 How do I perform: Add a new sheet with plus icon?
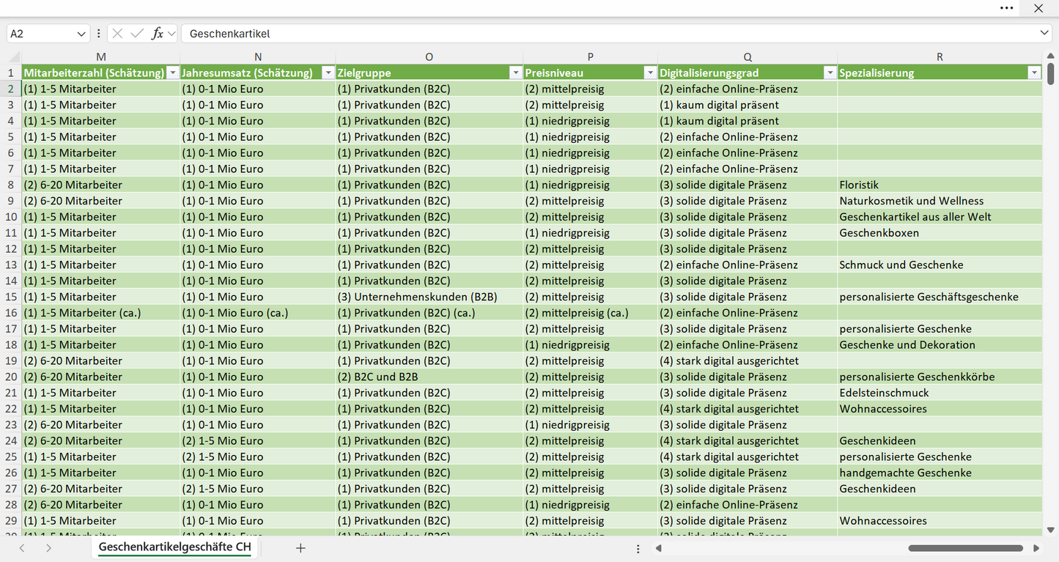pos(300,548)
